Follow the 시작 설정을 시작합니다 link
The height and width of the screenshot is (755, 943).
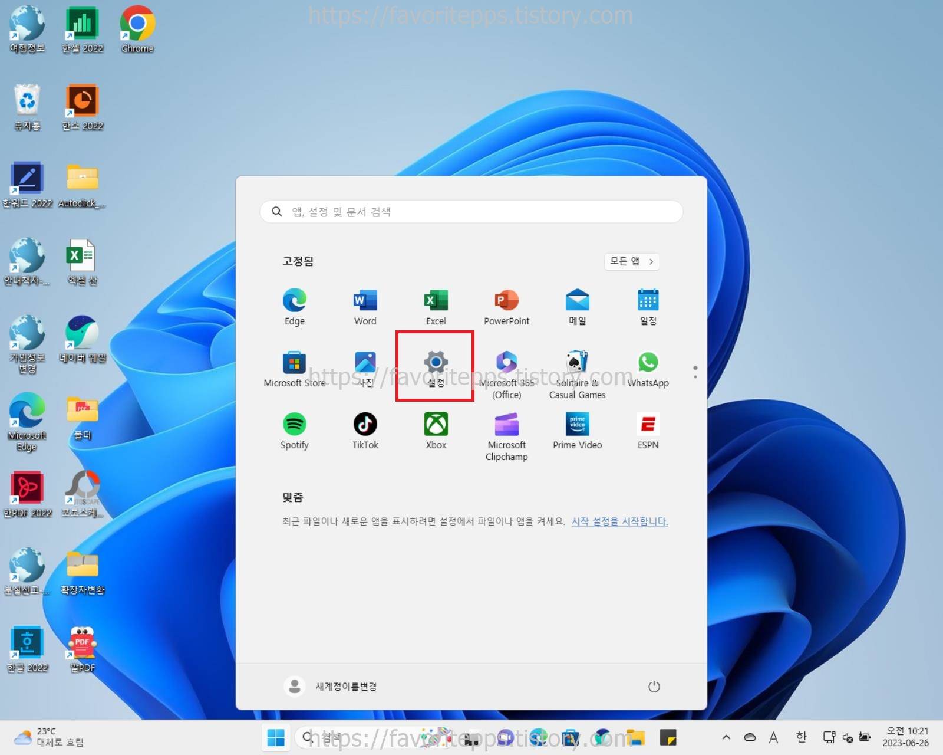(619, 521)
